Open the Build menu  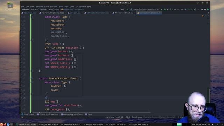61,7
